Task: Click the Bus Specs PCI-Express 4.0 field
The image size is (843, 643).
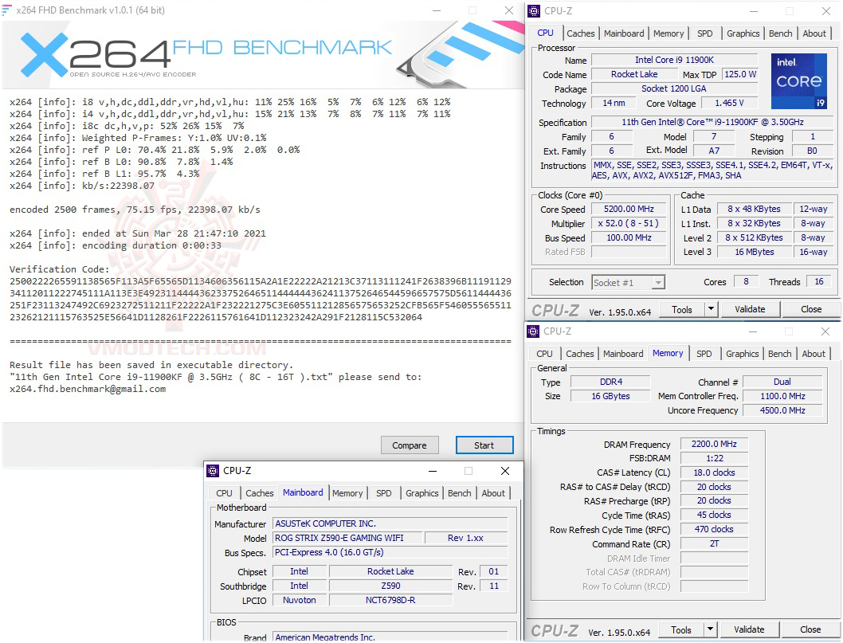Action: 390,553
